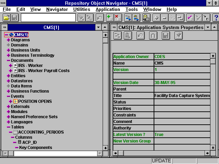Click the Open folder toolbar icon
Screen dimensions: 219x164
(x=7, y=17)
